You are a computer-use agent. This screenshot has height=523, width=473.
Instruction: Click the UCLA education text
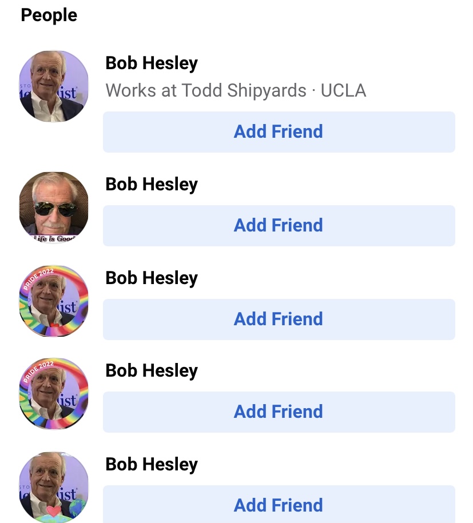point(343,90)
